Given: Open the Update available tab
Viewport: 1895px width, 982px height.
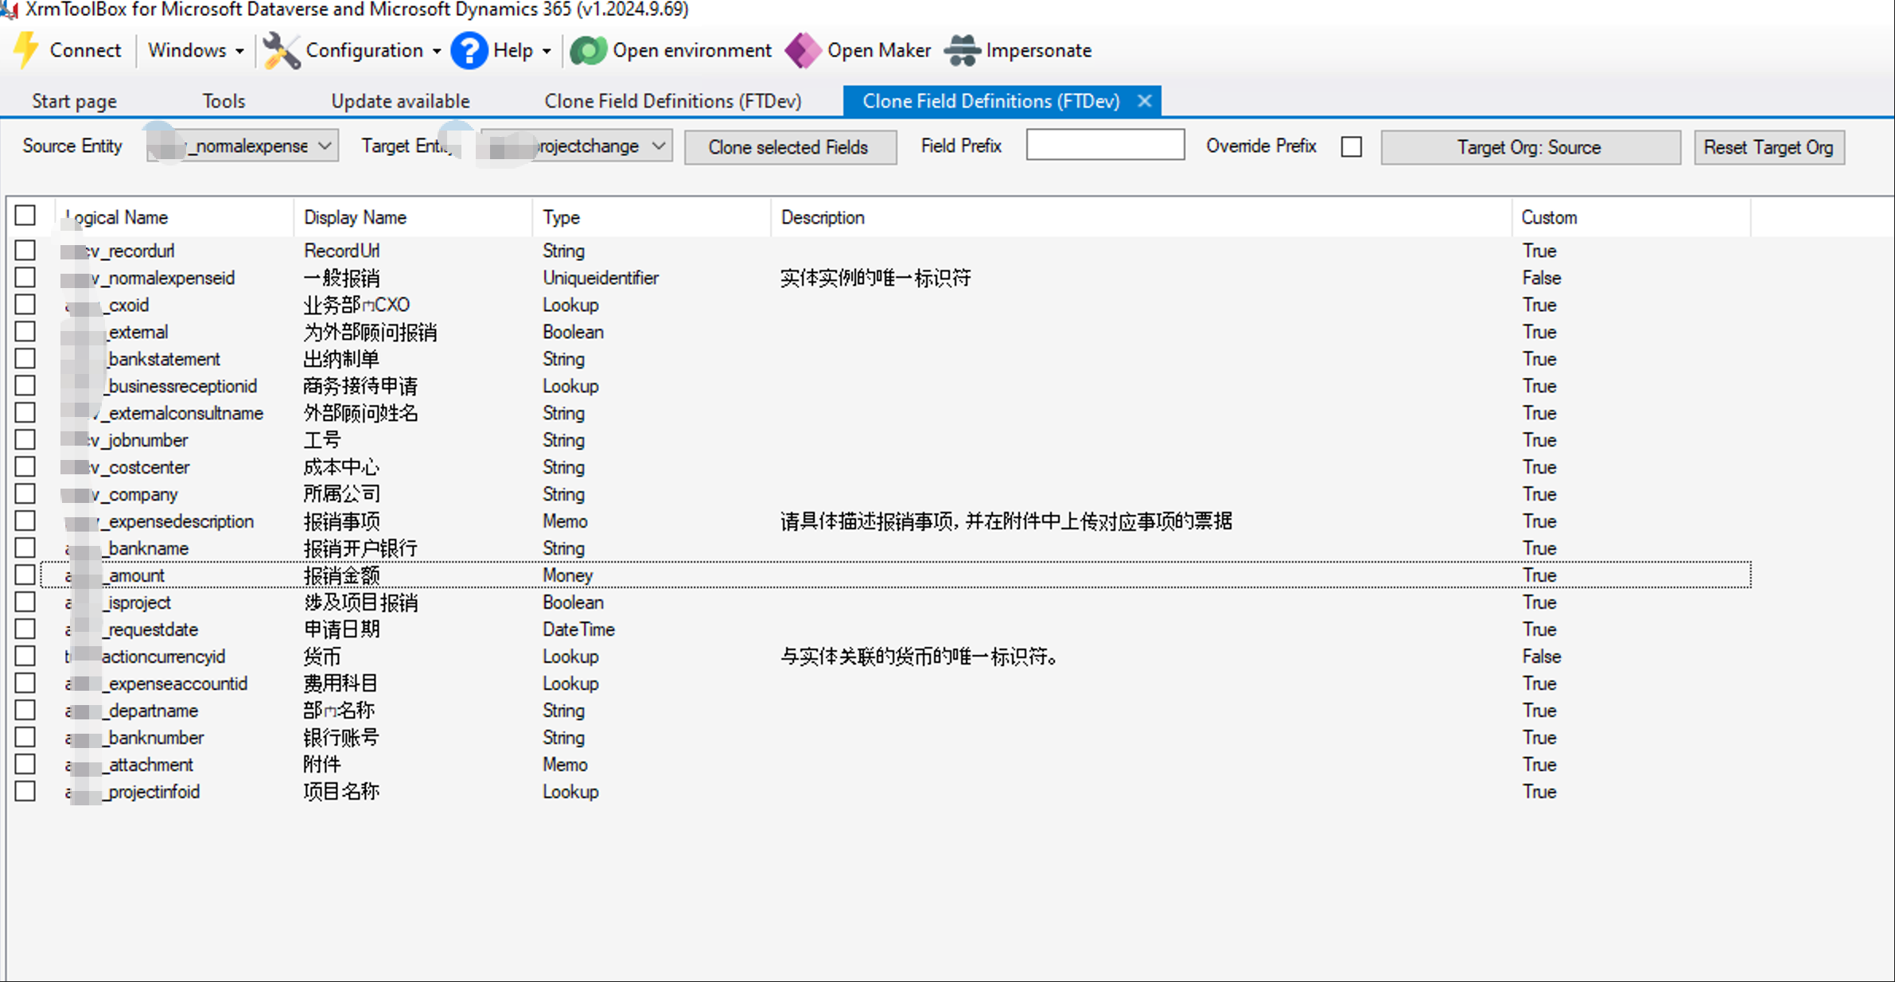Looking at the screenshot, I should pyautogui.click(x=400, y=101).
